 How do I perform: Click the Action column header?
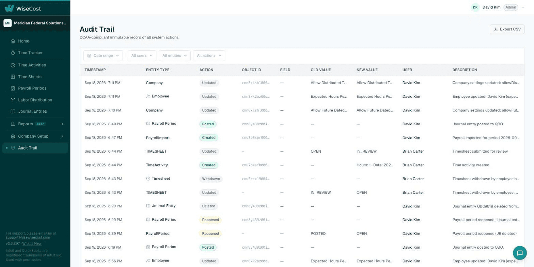tap(206, 70)
